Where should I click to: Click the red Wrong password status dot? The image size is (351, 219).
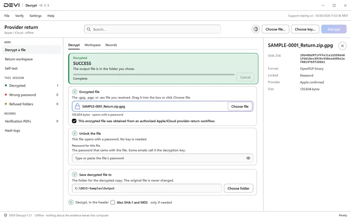point(6,95)
